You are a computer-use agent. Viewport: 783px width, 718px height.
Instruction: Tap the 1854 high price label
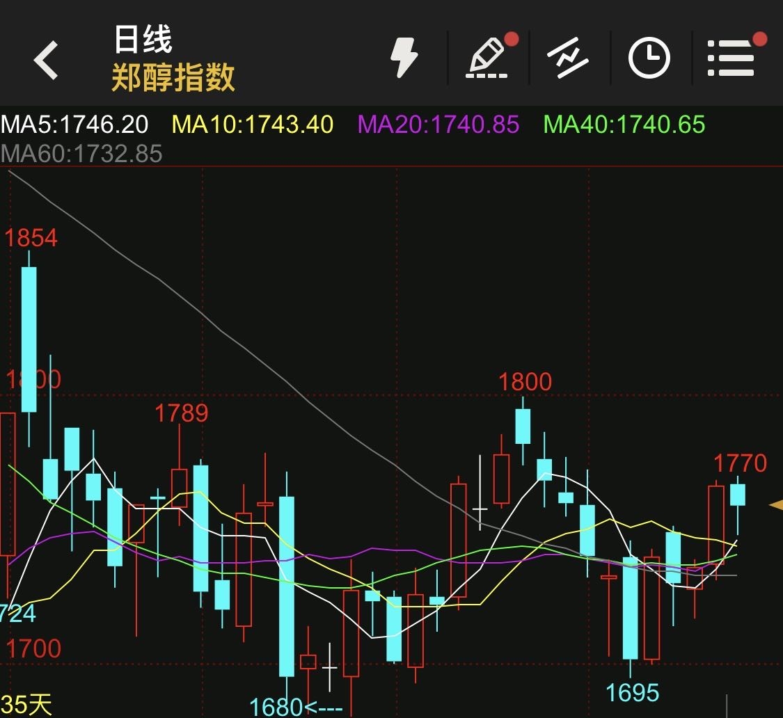click(32, 237)
